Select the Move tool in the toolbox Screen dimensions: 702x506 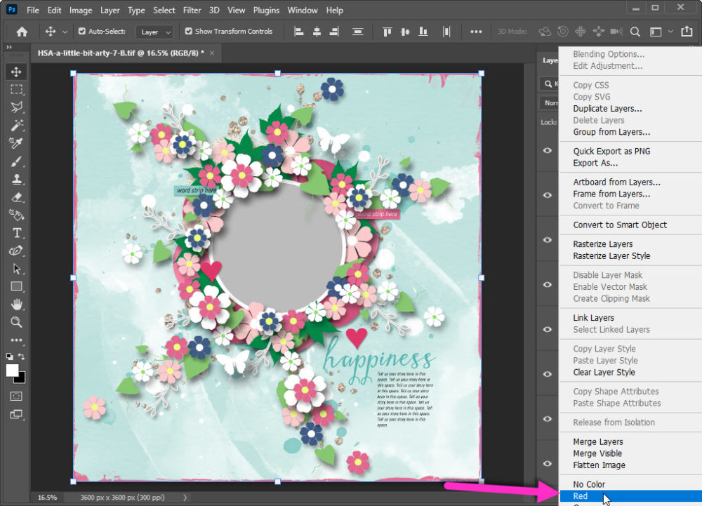(x=17, y=72)
